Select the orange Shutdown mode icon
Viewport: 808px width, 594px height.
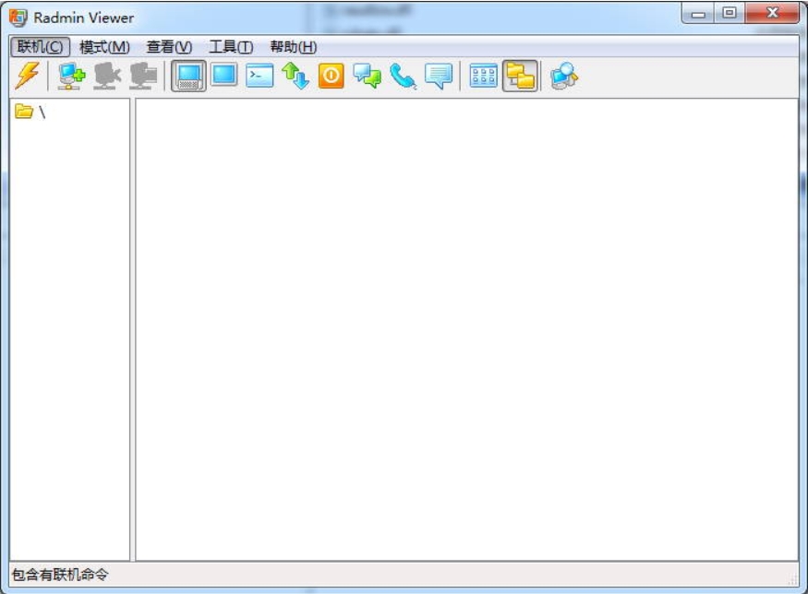tap(332, 76)
